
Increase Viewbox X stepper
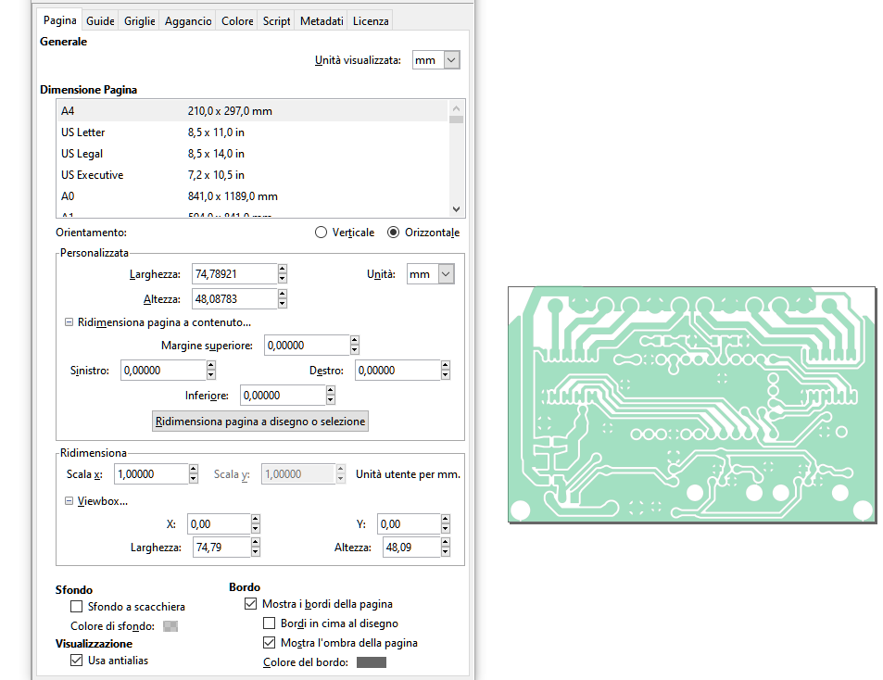[x=255, y=519]
